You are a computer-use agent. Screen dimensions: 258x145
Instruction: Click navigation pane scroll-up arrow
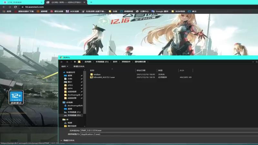click(84, 70)
